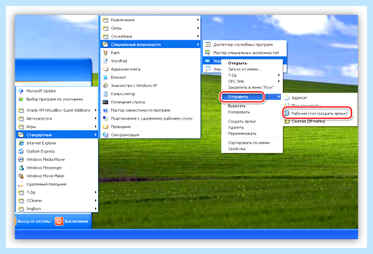Open Подключение к удаленному рабочему столу
The image size is (373, 254).
click(x=151, y=118)
